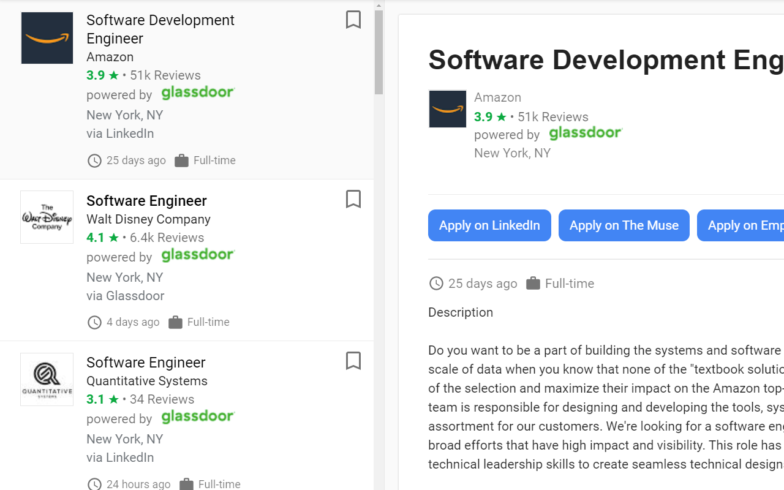This screenshot has height=490, width=784.
Task: Click '51k Reviews' in Amazon list card
Action: [x=165, y=75]
